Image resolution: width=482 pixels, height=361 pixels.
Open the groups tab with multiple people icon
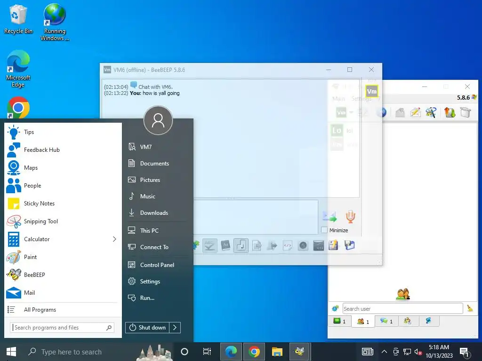click(x=408, y=321)
